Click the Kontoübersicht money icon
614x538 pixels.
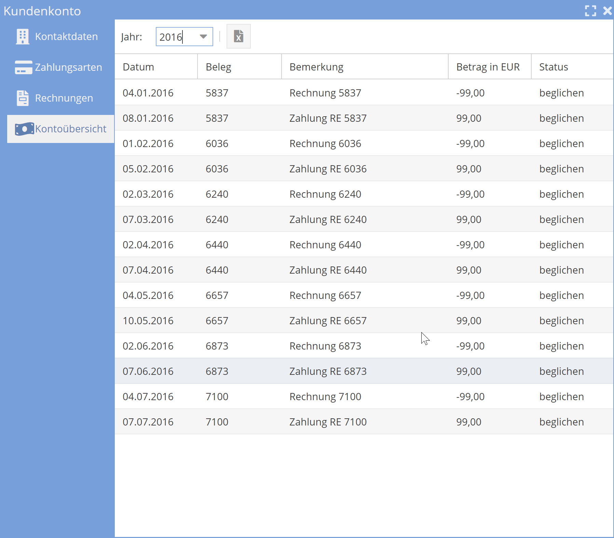point(25,129)
